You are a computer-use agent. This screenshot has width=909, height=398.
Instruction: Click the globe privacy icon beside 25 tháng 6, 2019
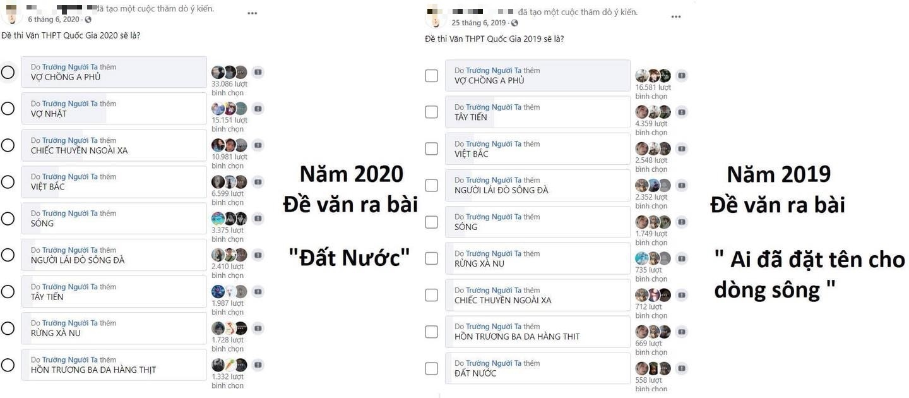click(x=514, y=23)
